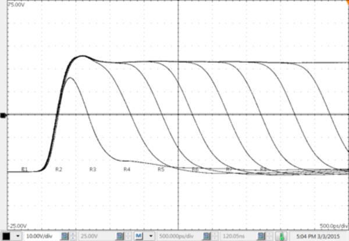The width and height of the screenshot is (349, 241).
Task: Click the ground level marker on left edge
Action: point(3,115)
